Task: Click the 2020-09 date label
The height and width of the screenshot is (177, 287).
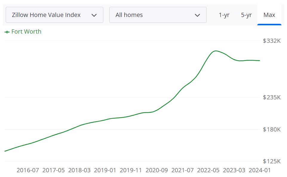Action: click(157, 170)
